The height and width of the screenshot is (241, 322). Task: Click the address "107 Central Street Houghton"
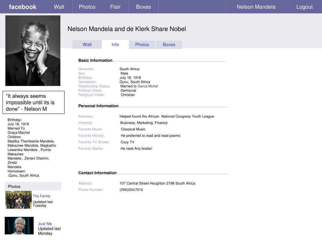pos(157,183)
